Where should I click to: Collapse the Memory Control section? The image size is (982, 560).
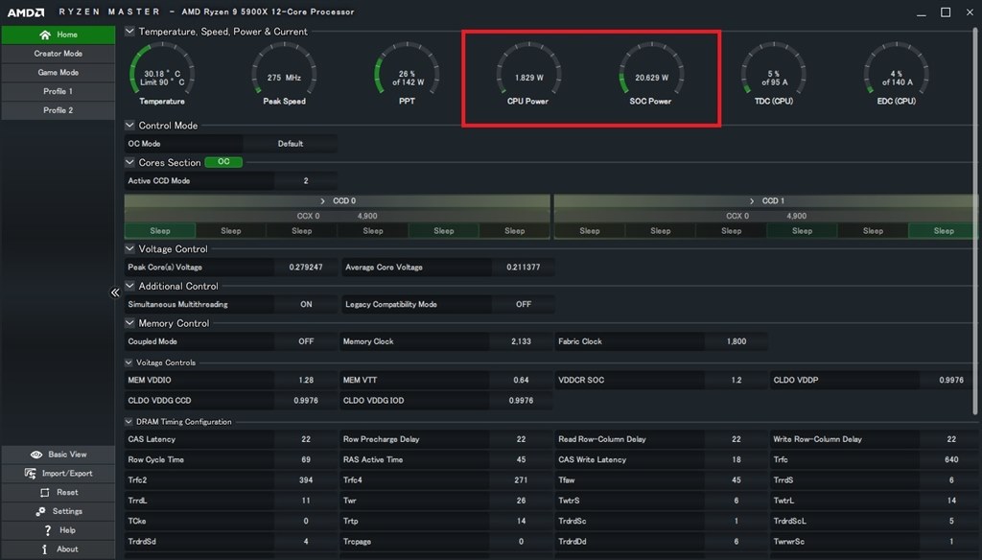coord(129,323)
